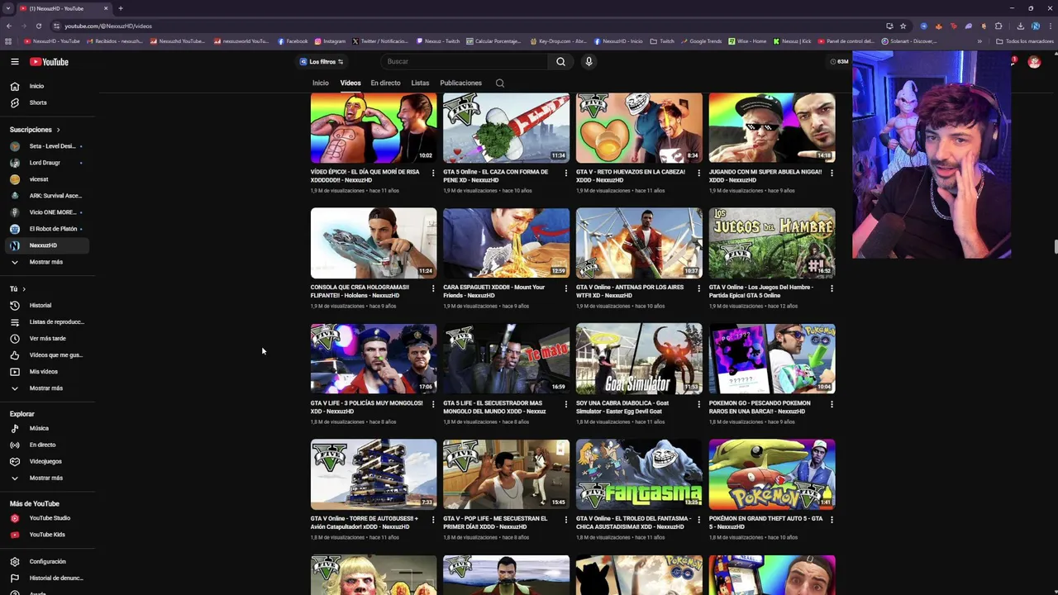The width and height of the screenshot is (1058, 595).
Task: Switch to channel Inicio tab
Action: coord(320,83)
